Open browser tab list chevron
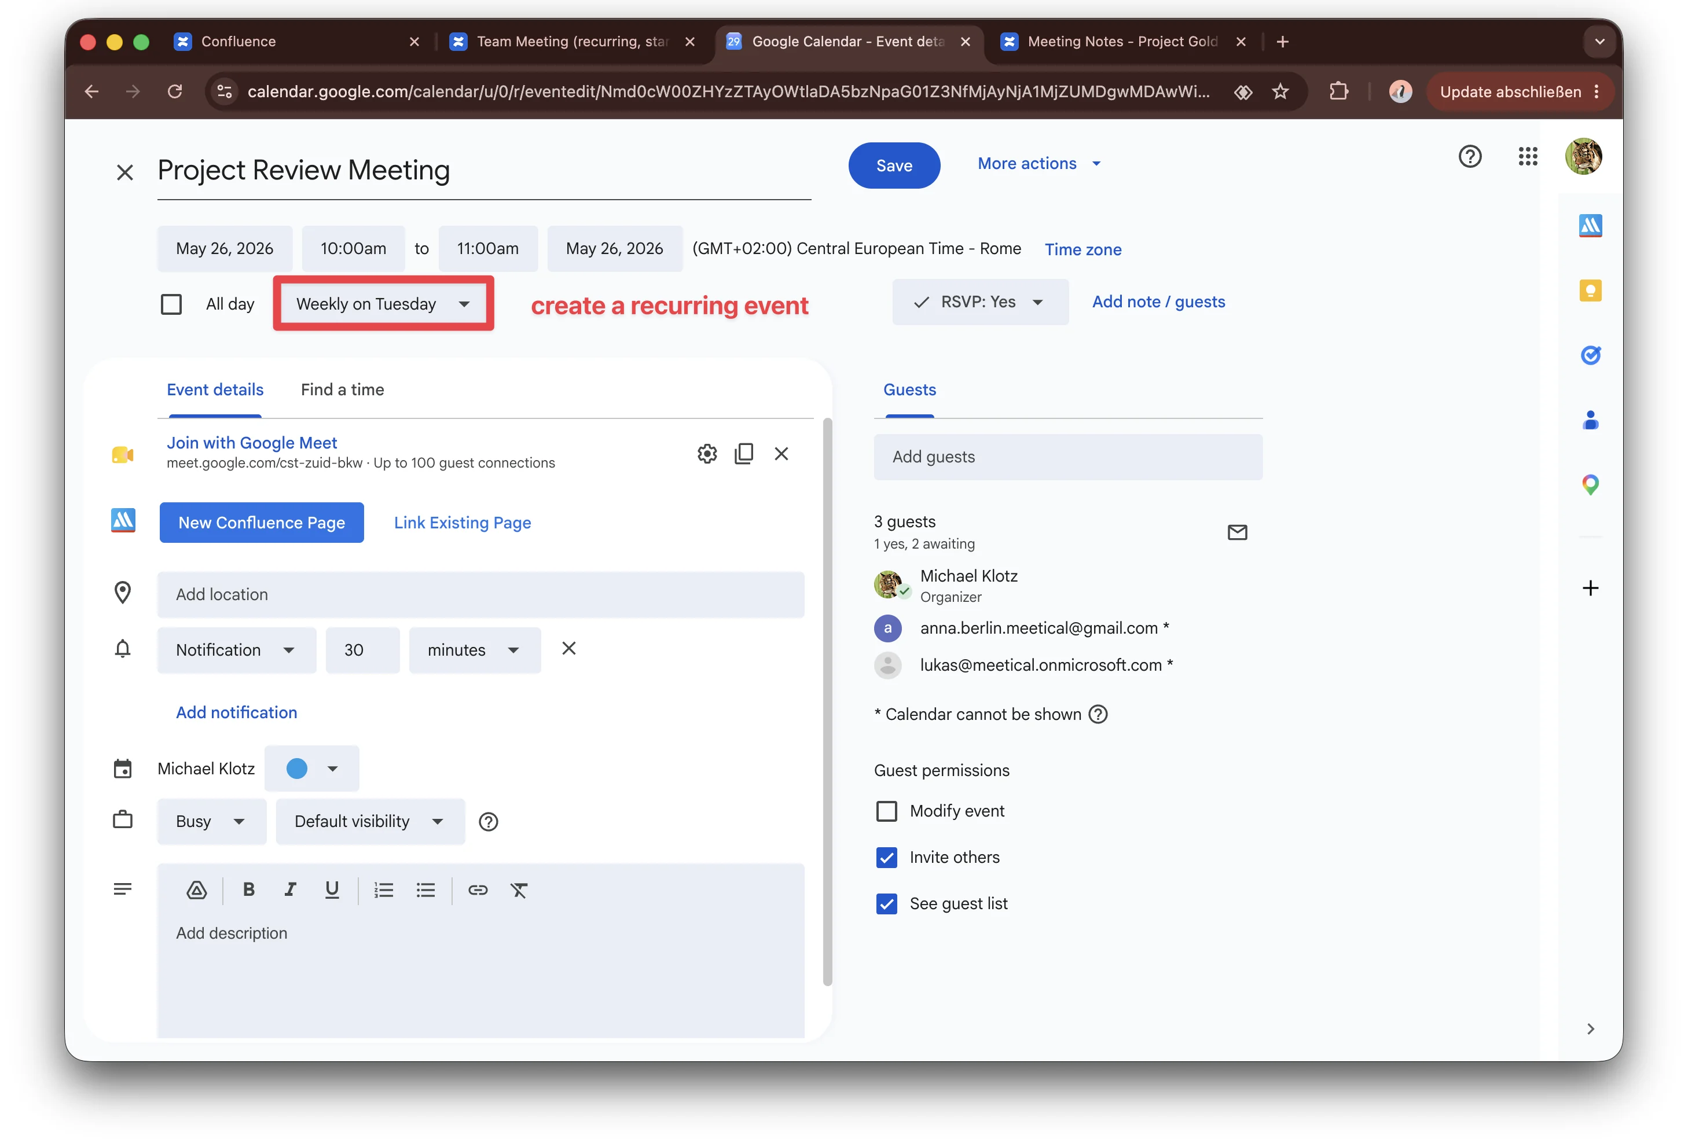 [1599, 42]
